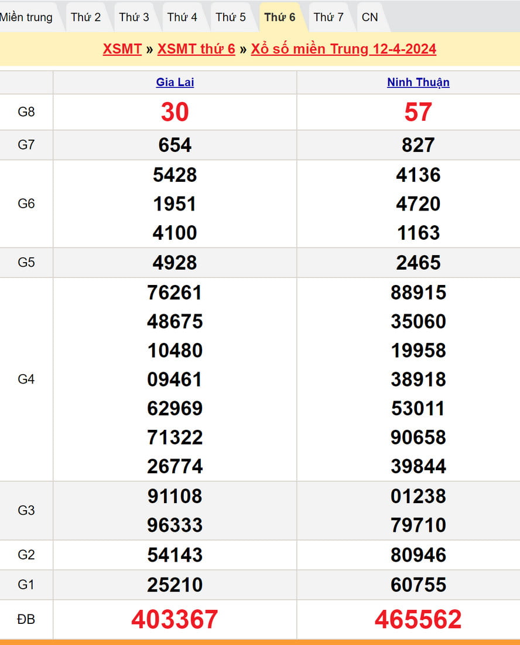Select the active Thứ 6 tab

tap(279, 17)
